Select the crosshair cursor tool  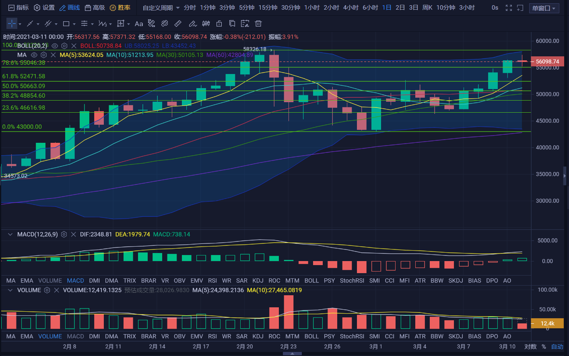pos(12,24)
